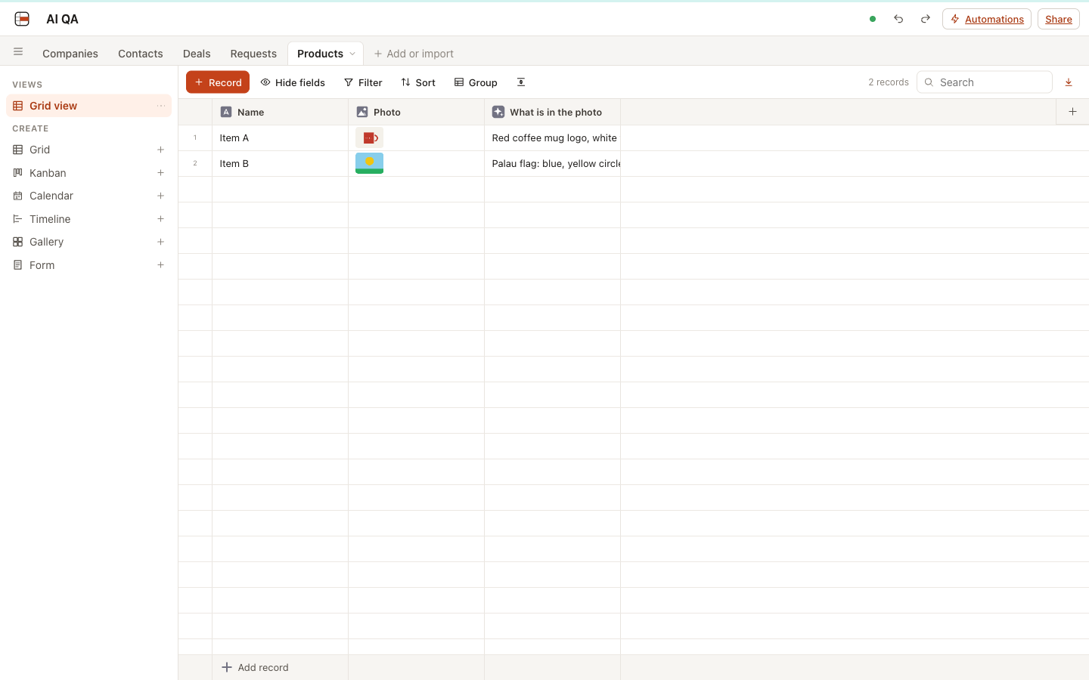Open the Group menu

[x=476, y=82]
